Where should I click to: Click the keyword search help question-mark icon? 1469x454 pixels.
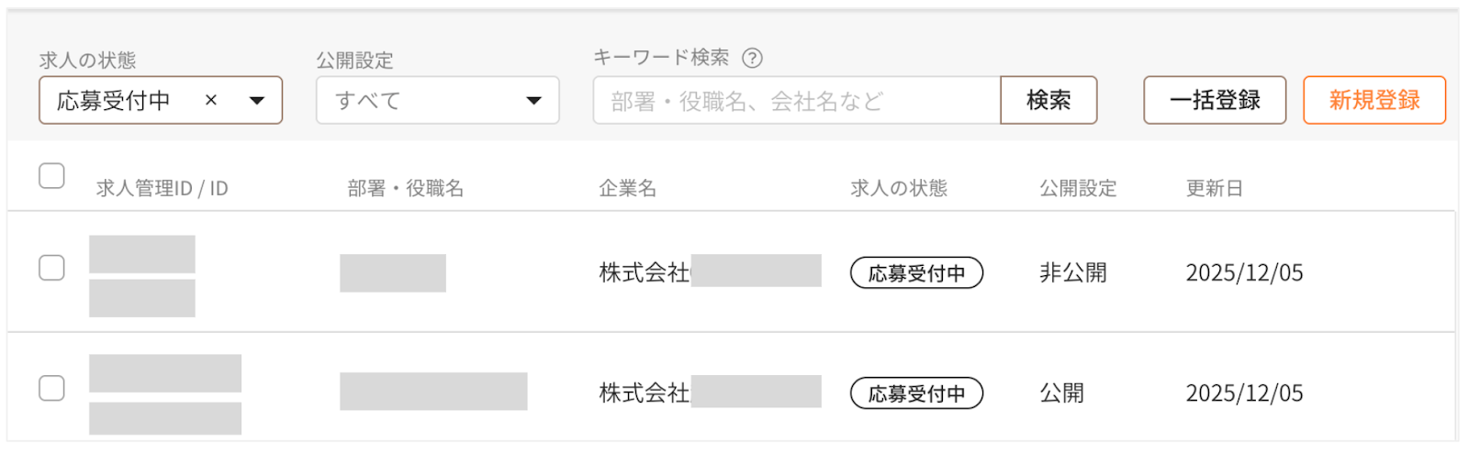point(752,59)
